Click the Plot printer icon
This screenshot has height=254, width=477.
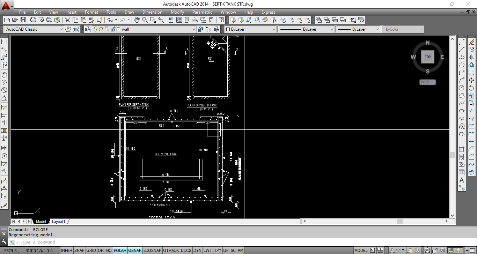pos(33,20)
